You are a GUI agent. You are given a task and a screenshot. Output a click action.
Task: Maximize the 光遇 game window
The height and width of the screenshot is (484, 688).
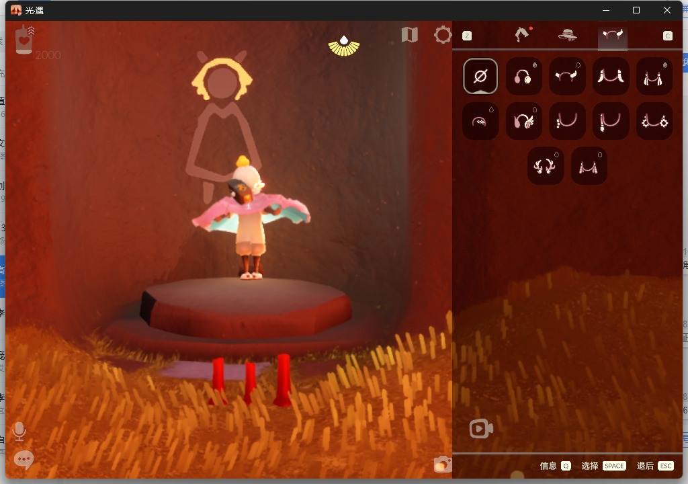click(x=636, y=10)
